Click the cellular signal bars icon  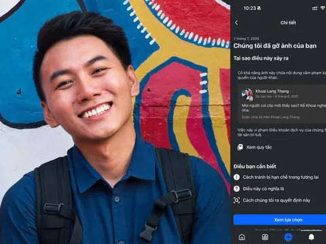tap(314, 8)
